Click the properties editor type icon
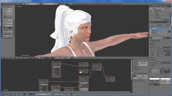The image size is (172, 96). tap(151, 22)
